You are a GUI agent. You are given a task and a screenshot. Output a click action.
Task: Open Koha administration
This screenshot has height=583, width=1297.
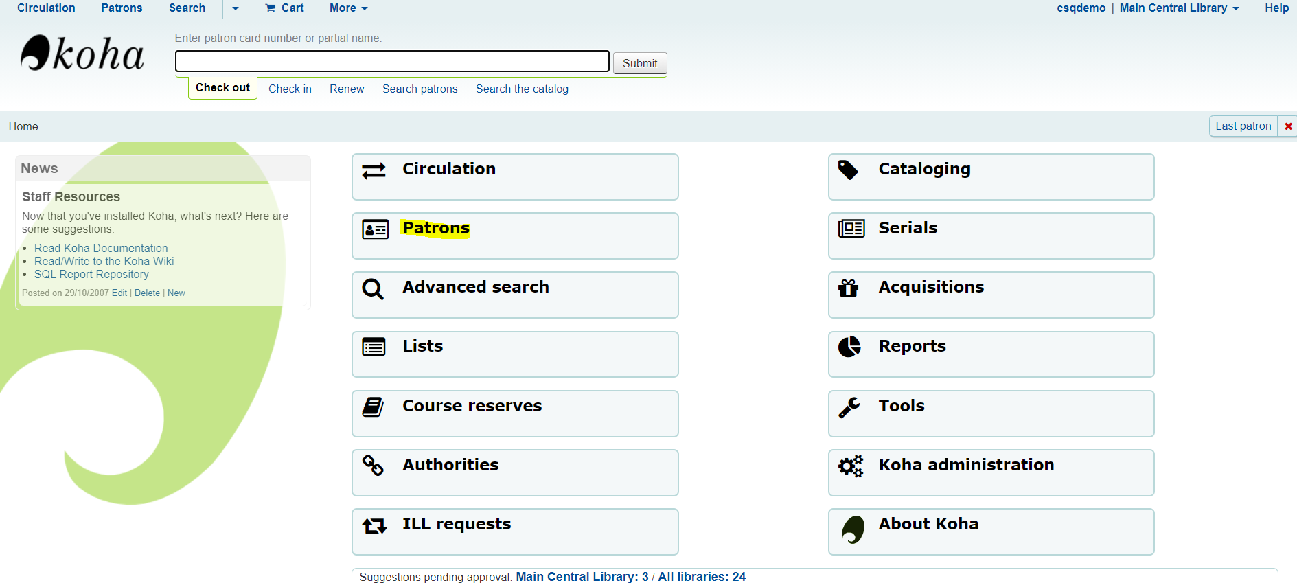coord(991,472)
